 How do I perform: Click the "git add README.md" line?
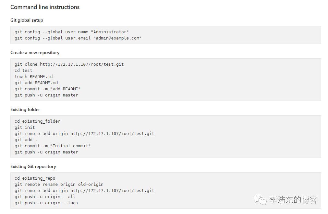pos(36,83)
